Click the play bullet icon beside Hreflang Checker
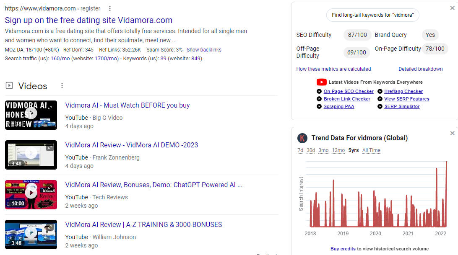Viewport: 458px width, 255px height. tap(380, 91)
